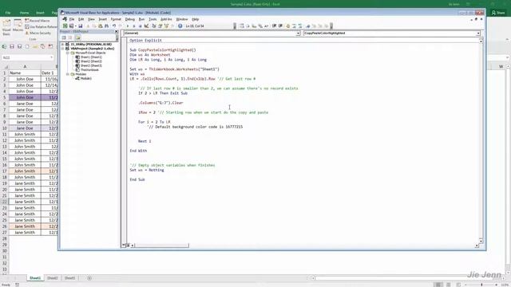Click the Reset stop icon
The width and height of the screenshot is (511, 287).
[x=141, y=26]
